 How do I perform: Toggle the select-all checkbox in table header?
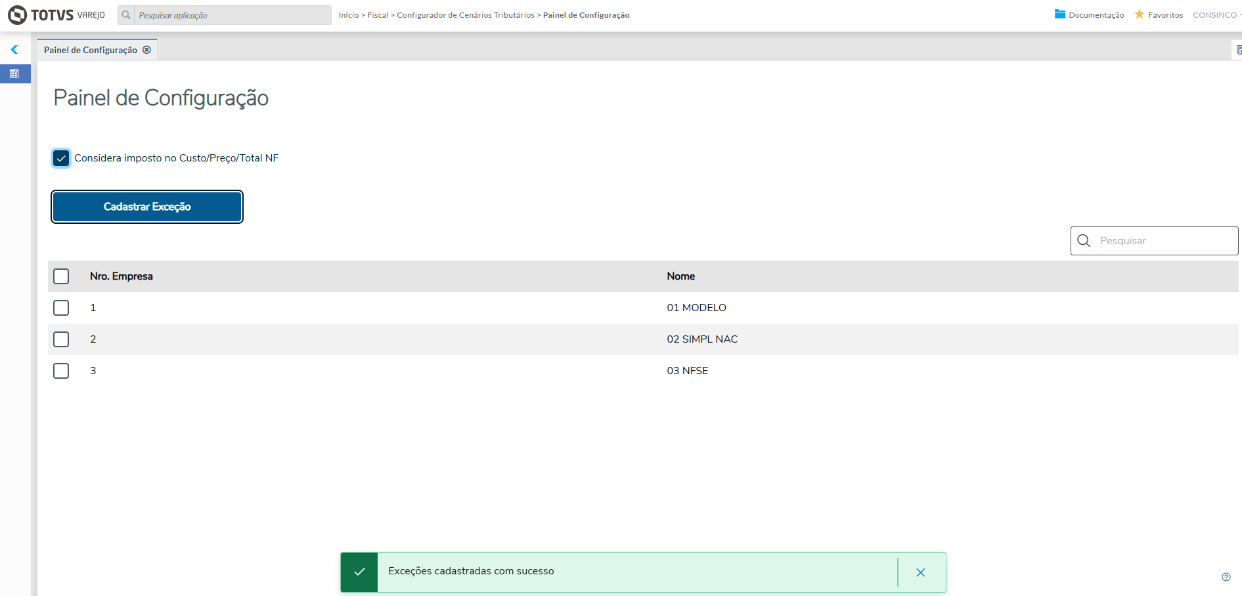(61, 276)
